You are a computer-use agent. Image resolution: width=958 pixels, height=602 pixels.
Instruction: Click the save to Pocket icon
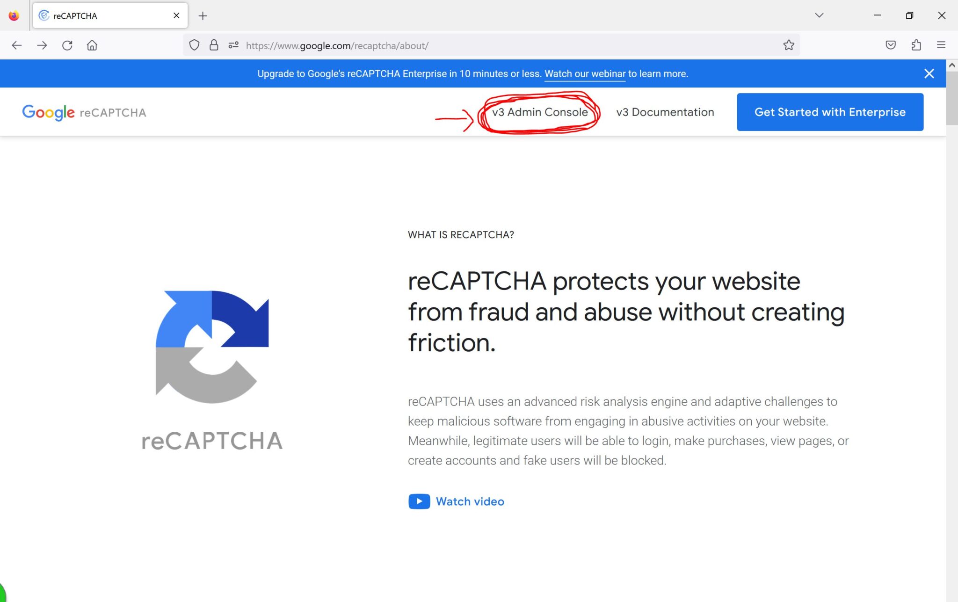point(891,45)
